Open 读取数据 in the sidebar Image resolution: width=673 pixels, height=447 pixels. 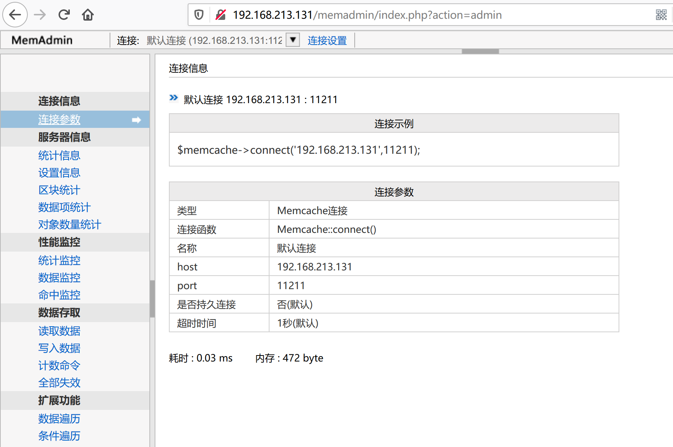click(x=59, y=331)
